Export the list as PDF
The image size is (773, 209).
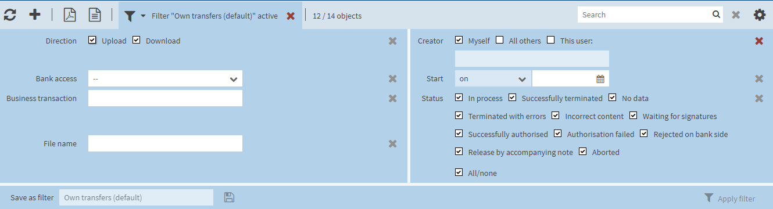70,15
